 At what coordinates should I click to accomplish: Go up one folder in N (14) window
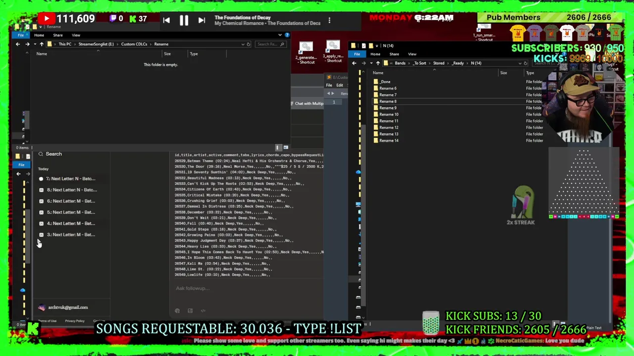(x=378, y=63)
